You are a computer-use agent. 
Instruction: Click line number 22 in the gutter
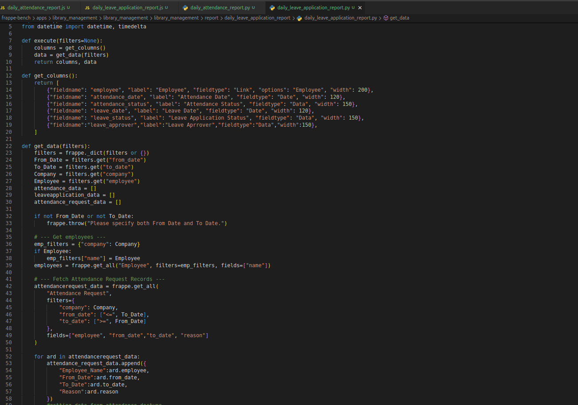pyautogui.click(x=9, y=146)
